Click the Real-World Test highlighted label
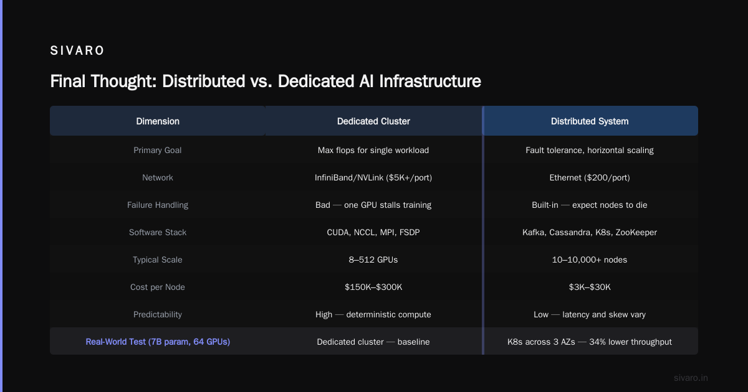This screenshot has height=392, width=748. tap(158, 342)
